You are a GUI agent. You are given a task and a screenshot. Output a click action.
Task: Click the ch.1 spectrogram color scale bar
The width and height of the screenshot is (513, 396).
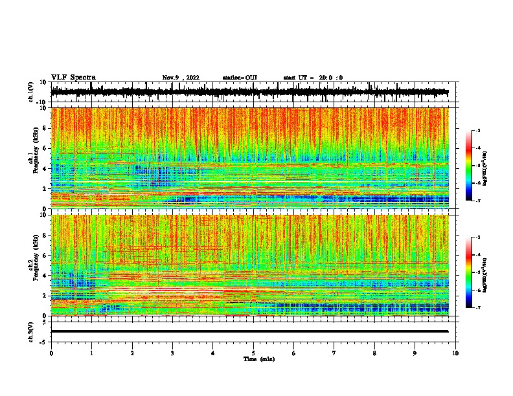coord(468,166)
